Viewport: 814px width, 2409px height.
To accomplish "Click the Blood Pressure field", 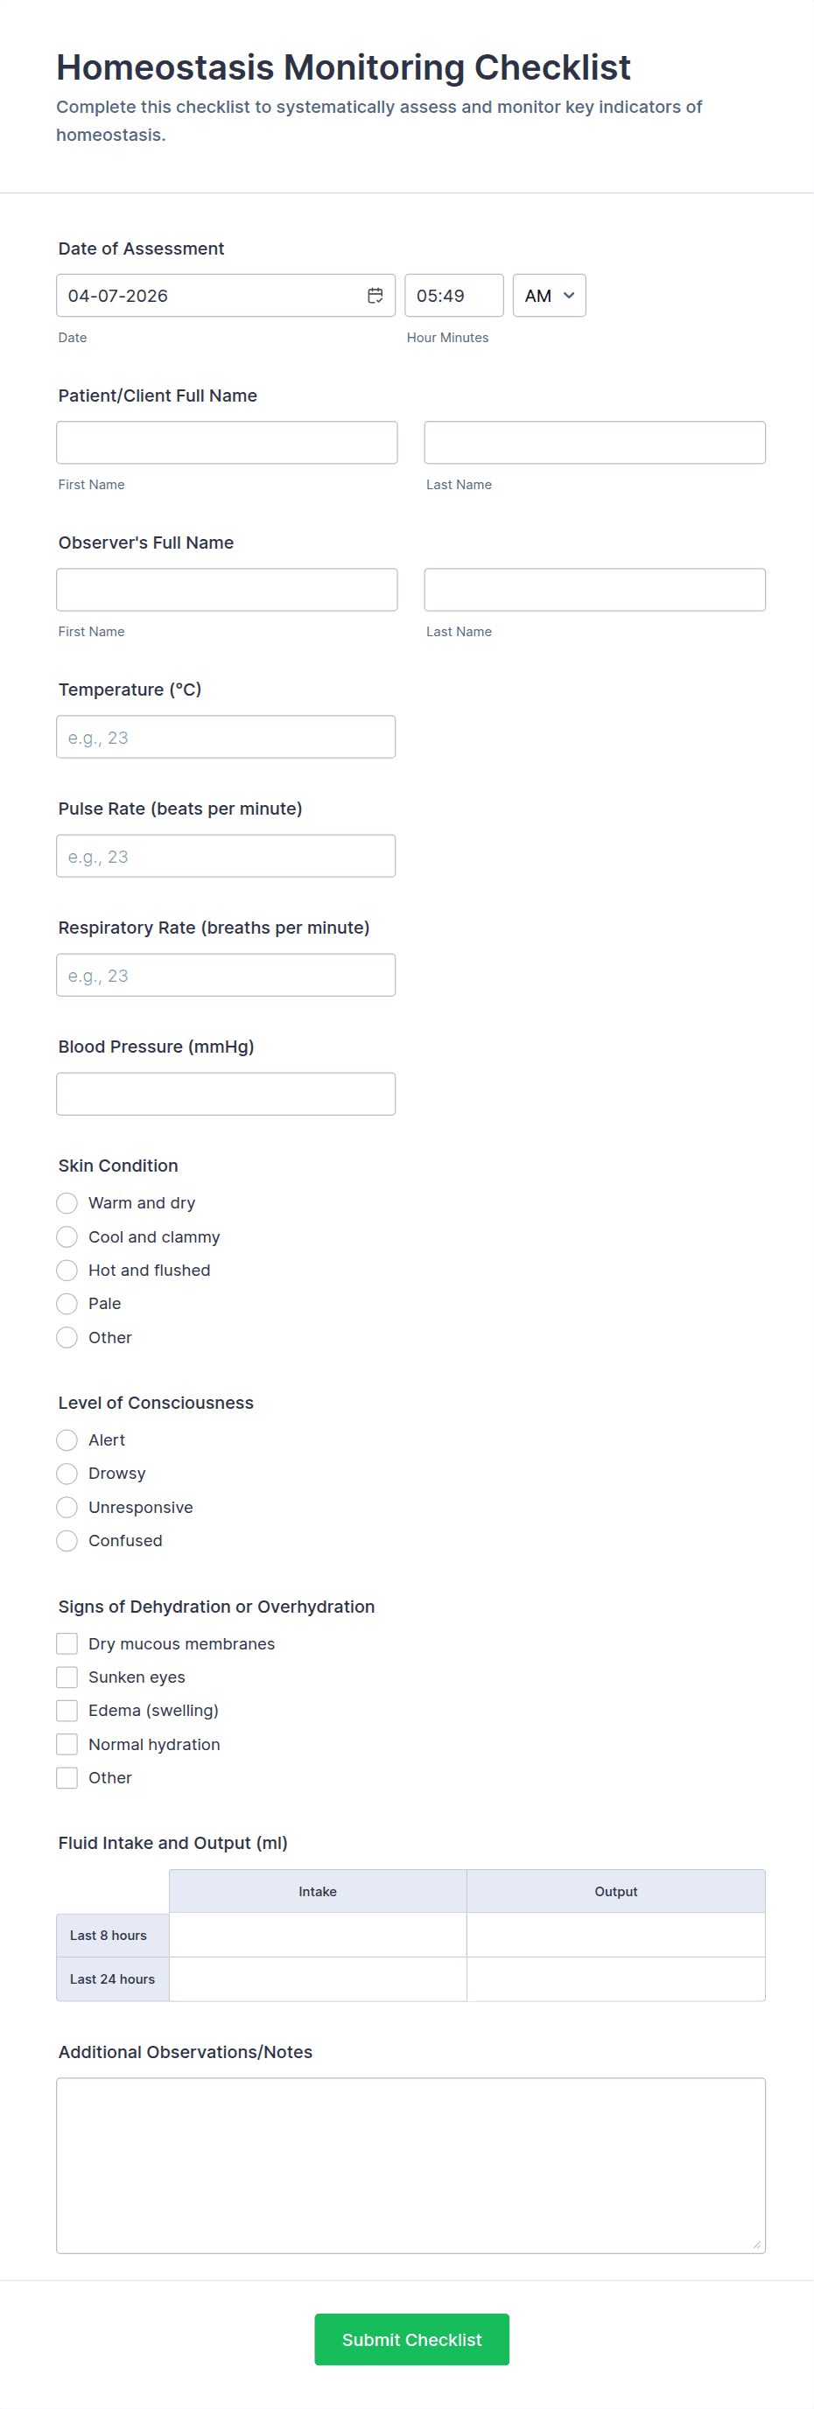I will pyautogui.click(x=226, y=1094).
